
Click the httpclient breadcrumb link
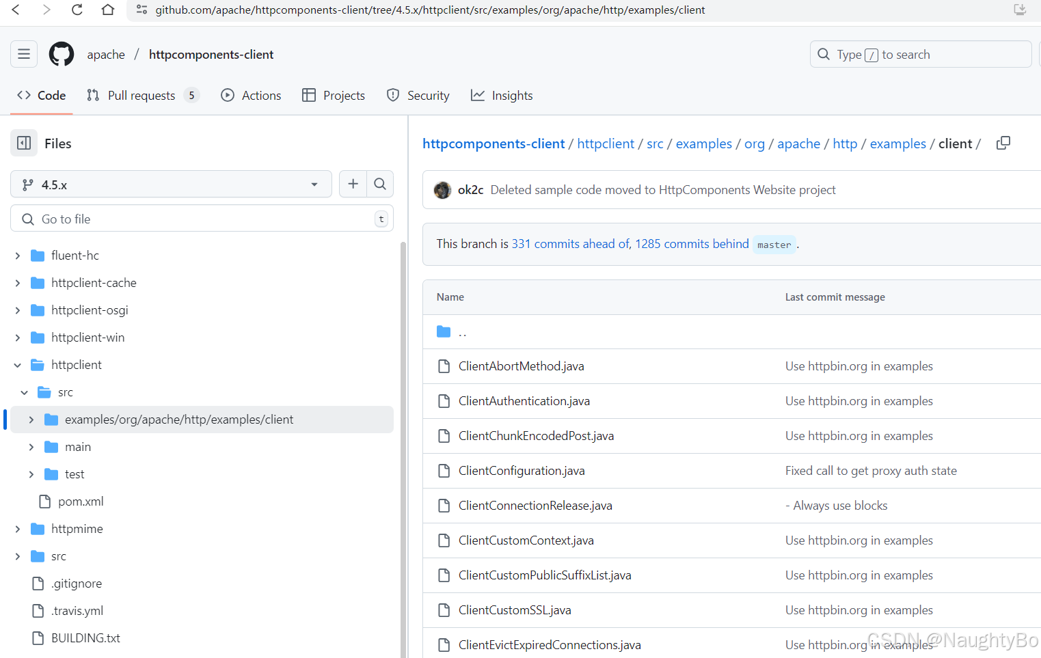click(606, 143)
